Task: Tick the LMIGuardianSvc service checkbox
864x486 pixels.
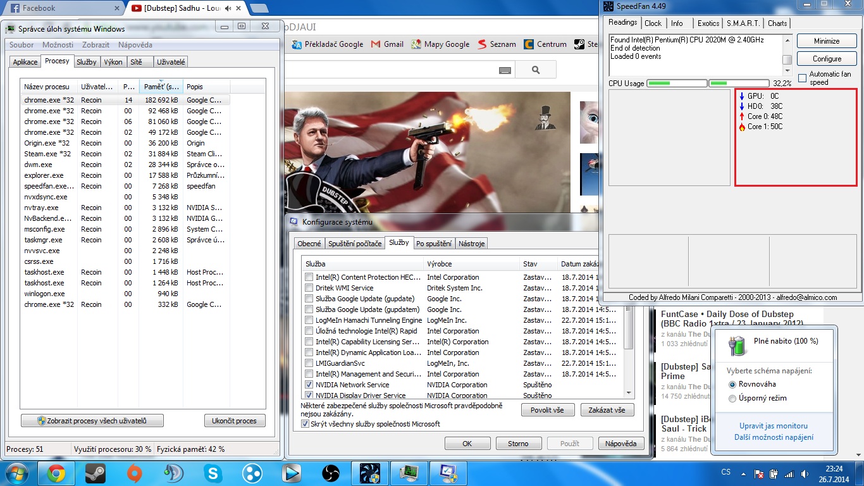Action: click(x=309, y=363)
